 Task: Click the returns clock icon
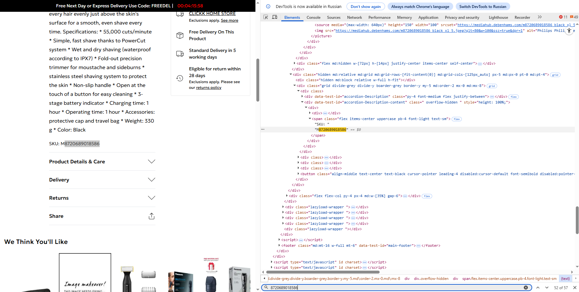(180, 78)
